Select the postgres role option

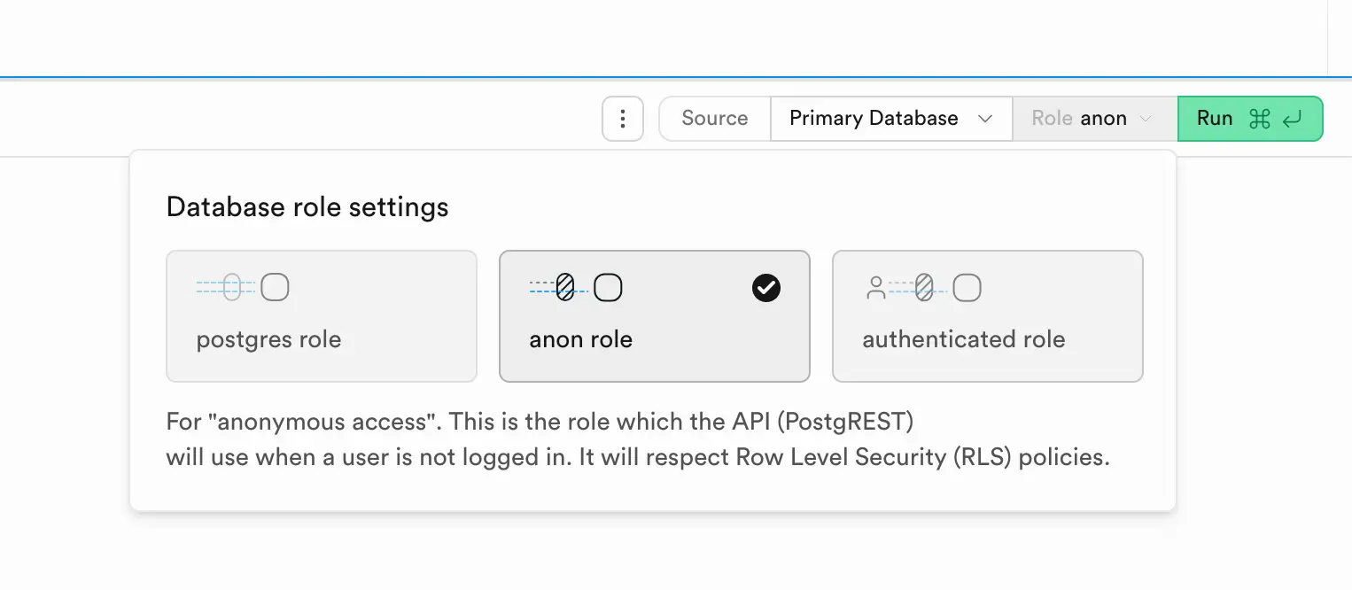click(x=322, y=316)
